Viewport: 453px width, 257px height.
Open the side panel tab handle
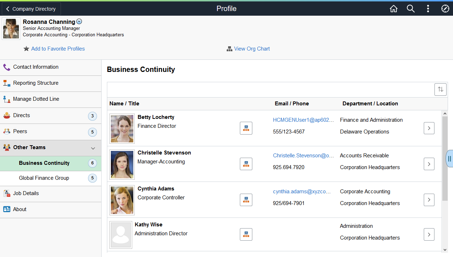(449, 158)
